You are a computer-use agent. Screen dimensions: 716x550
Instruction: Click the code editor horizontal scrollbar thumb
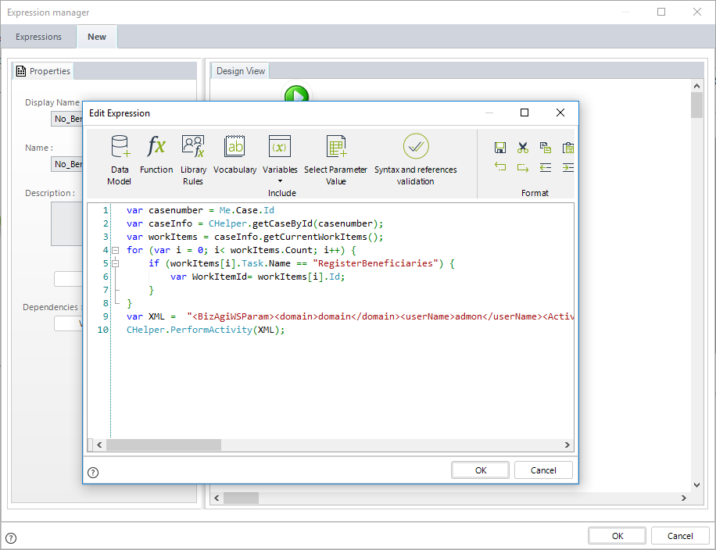163,445
